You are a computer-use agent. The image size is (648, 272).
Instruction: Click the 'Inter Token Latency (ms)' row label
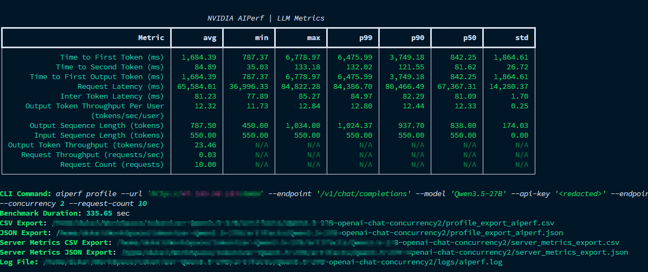coord(112,96)
